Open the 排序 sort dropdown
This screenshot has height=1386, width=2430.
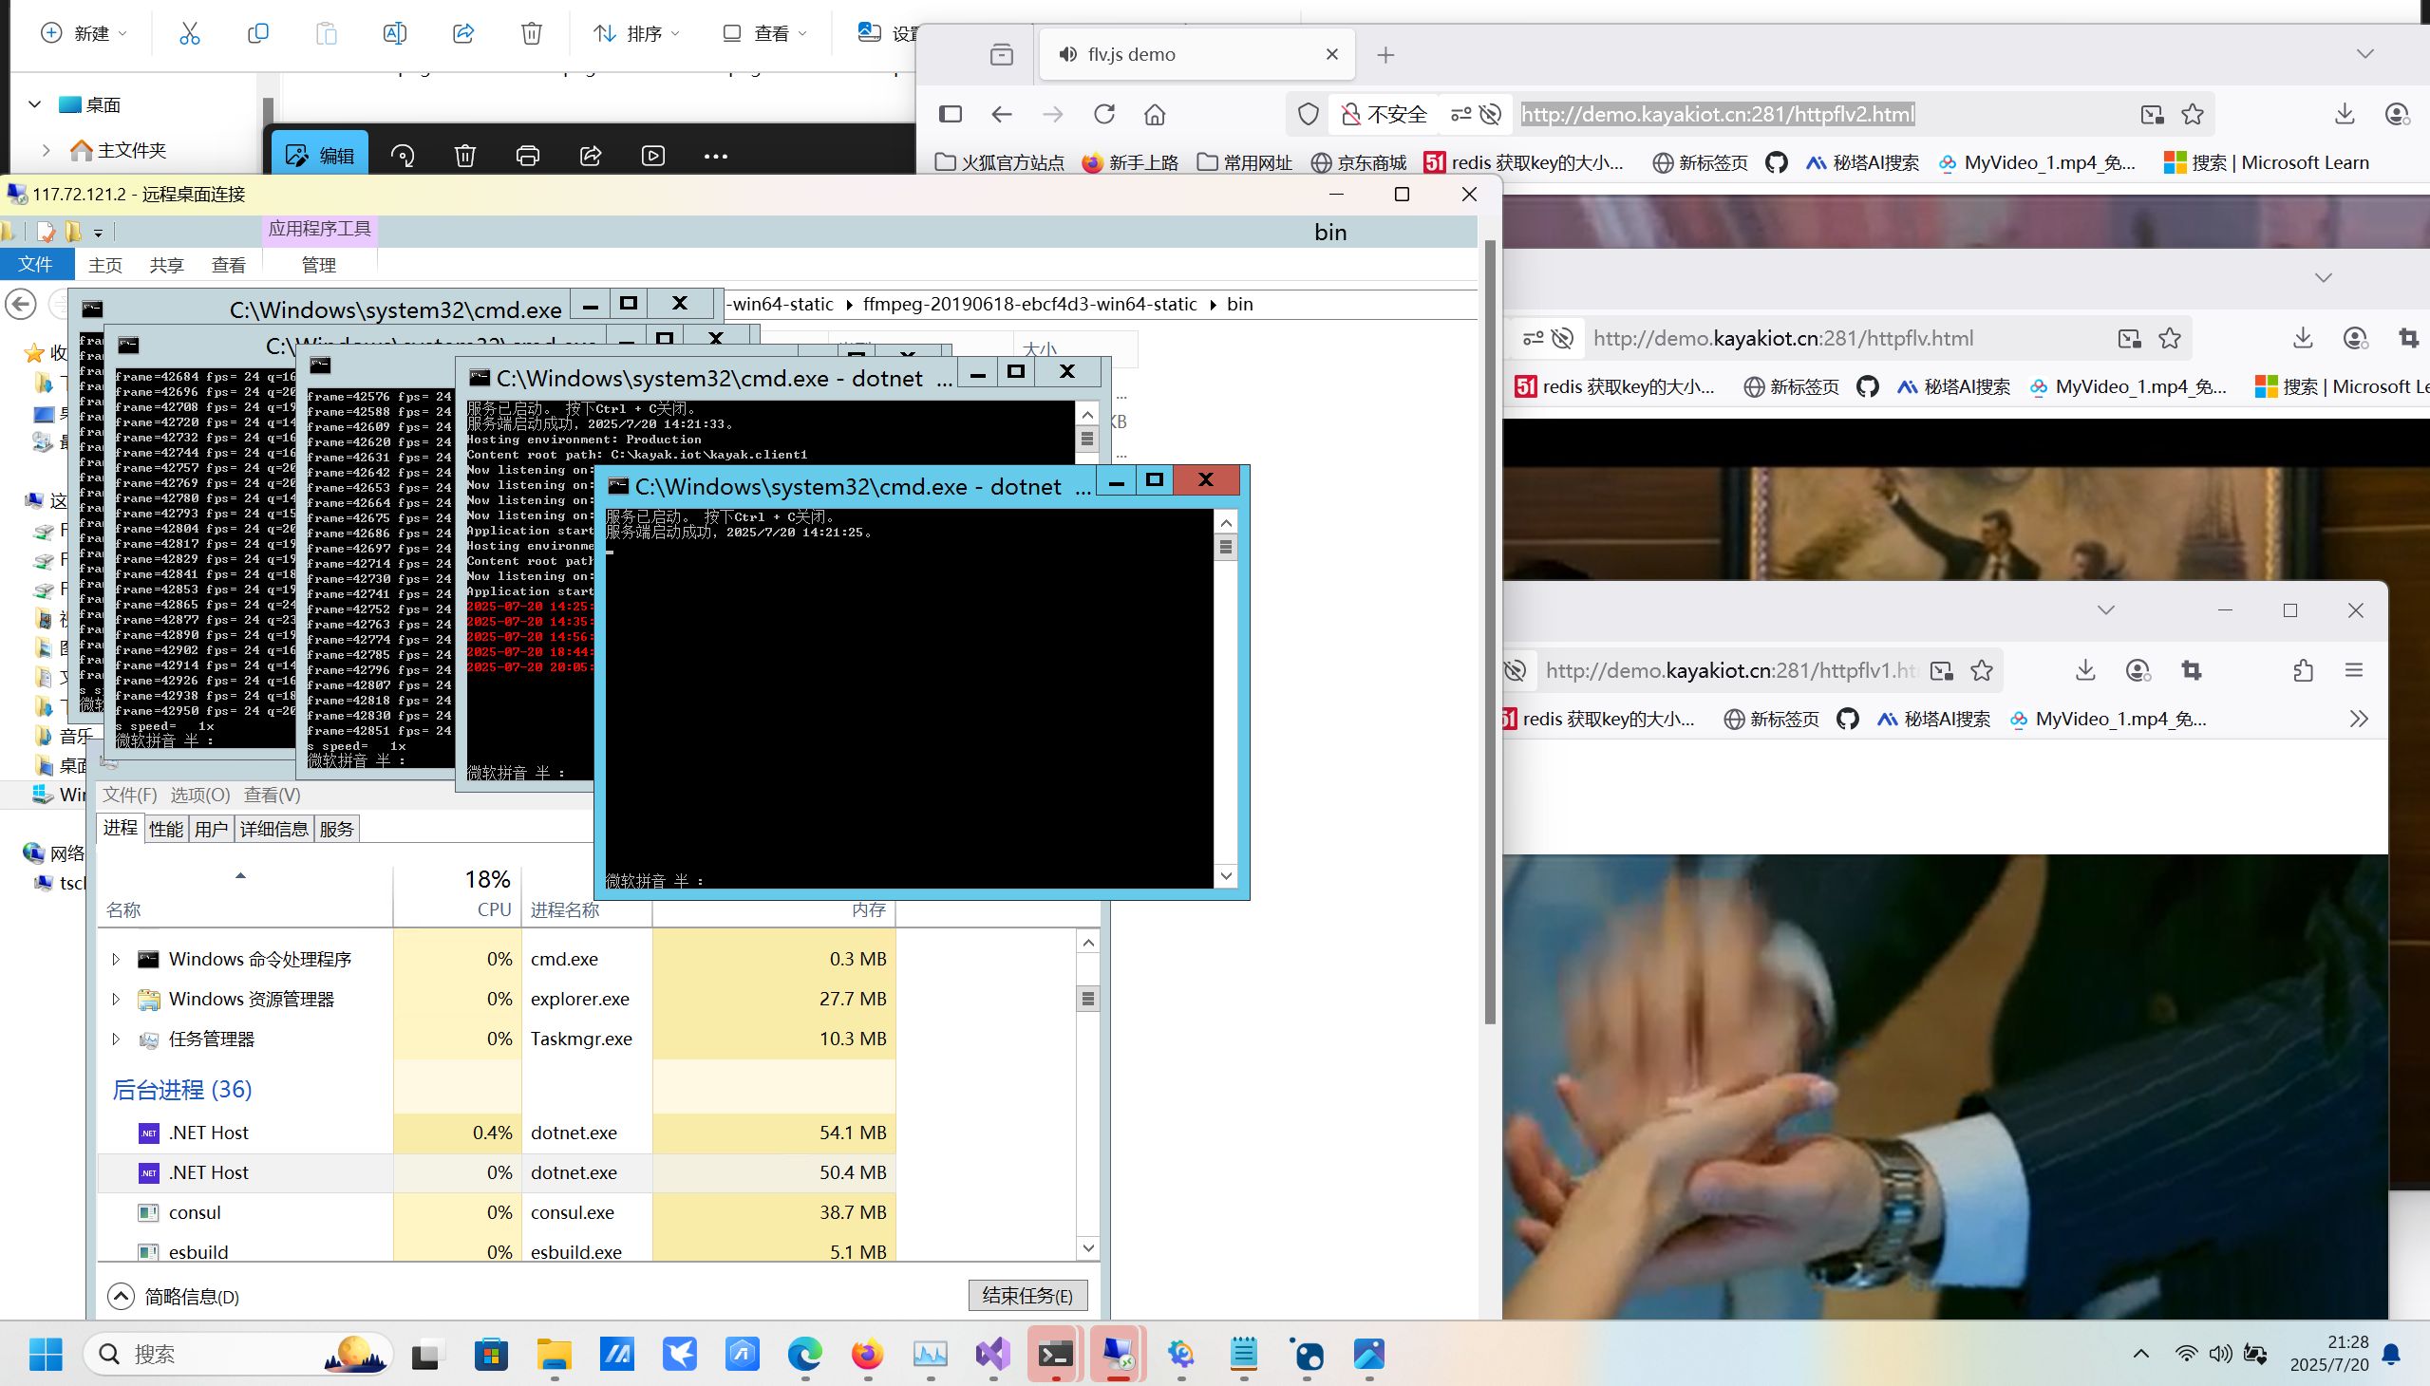[636, 33]
